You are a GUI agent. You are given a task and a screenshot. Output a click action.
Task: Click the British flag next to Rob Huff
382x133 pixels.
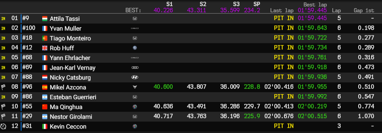[45, 48]
